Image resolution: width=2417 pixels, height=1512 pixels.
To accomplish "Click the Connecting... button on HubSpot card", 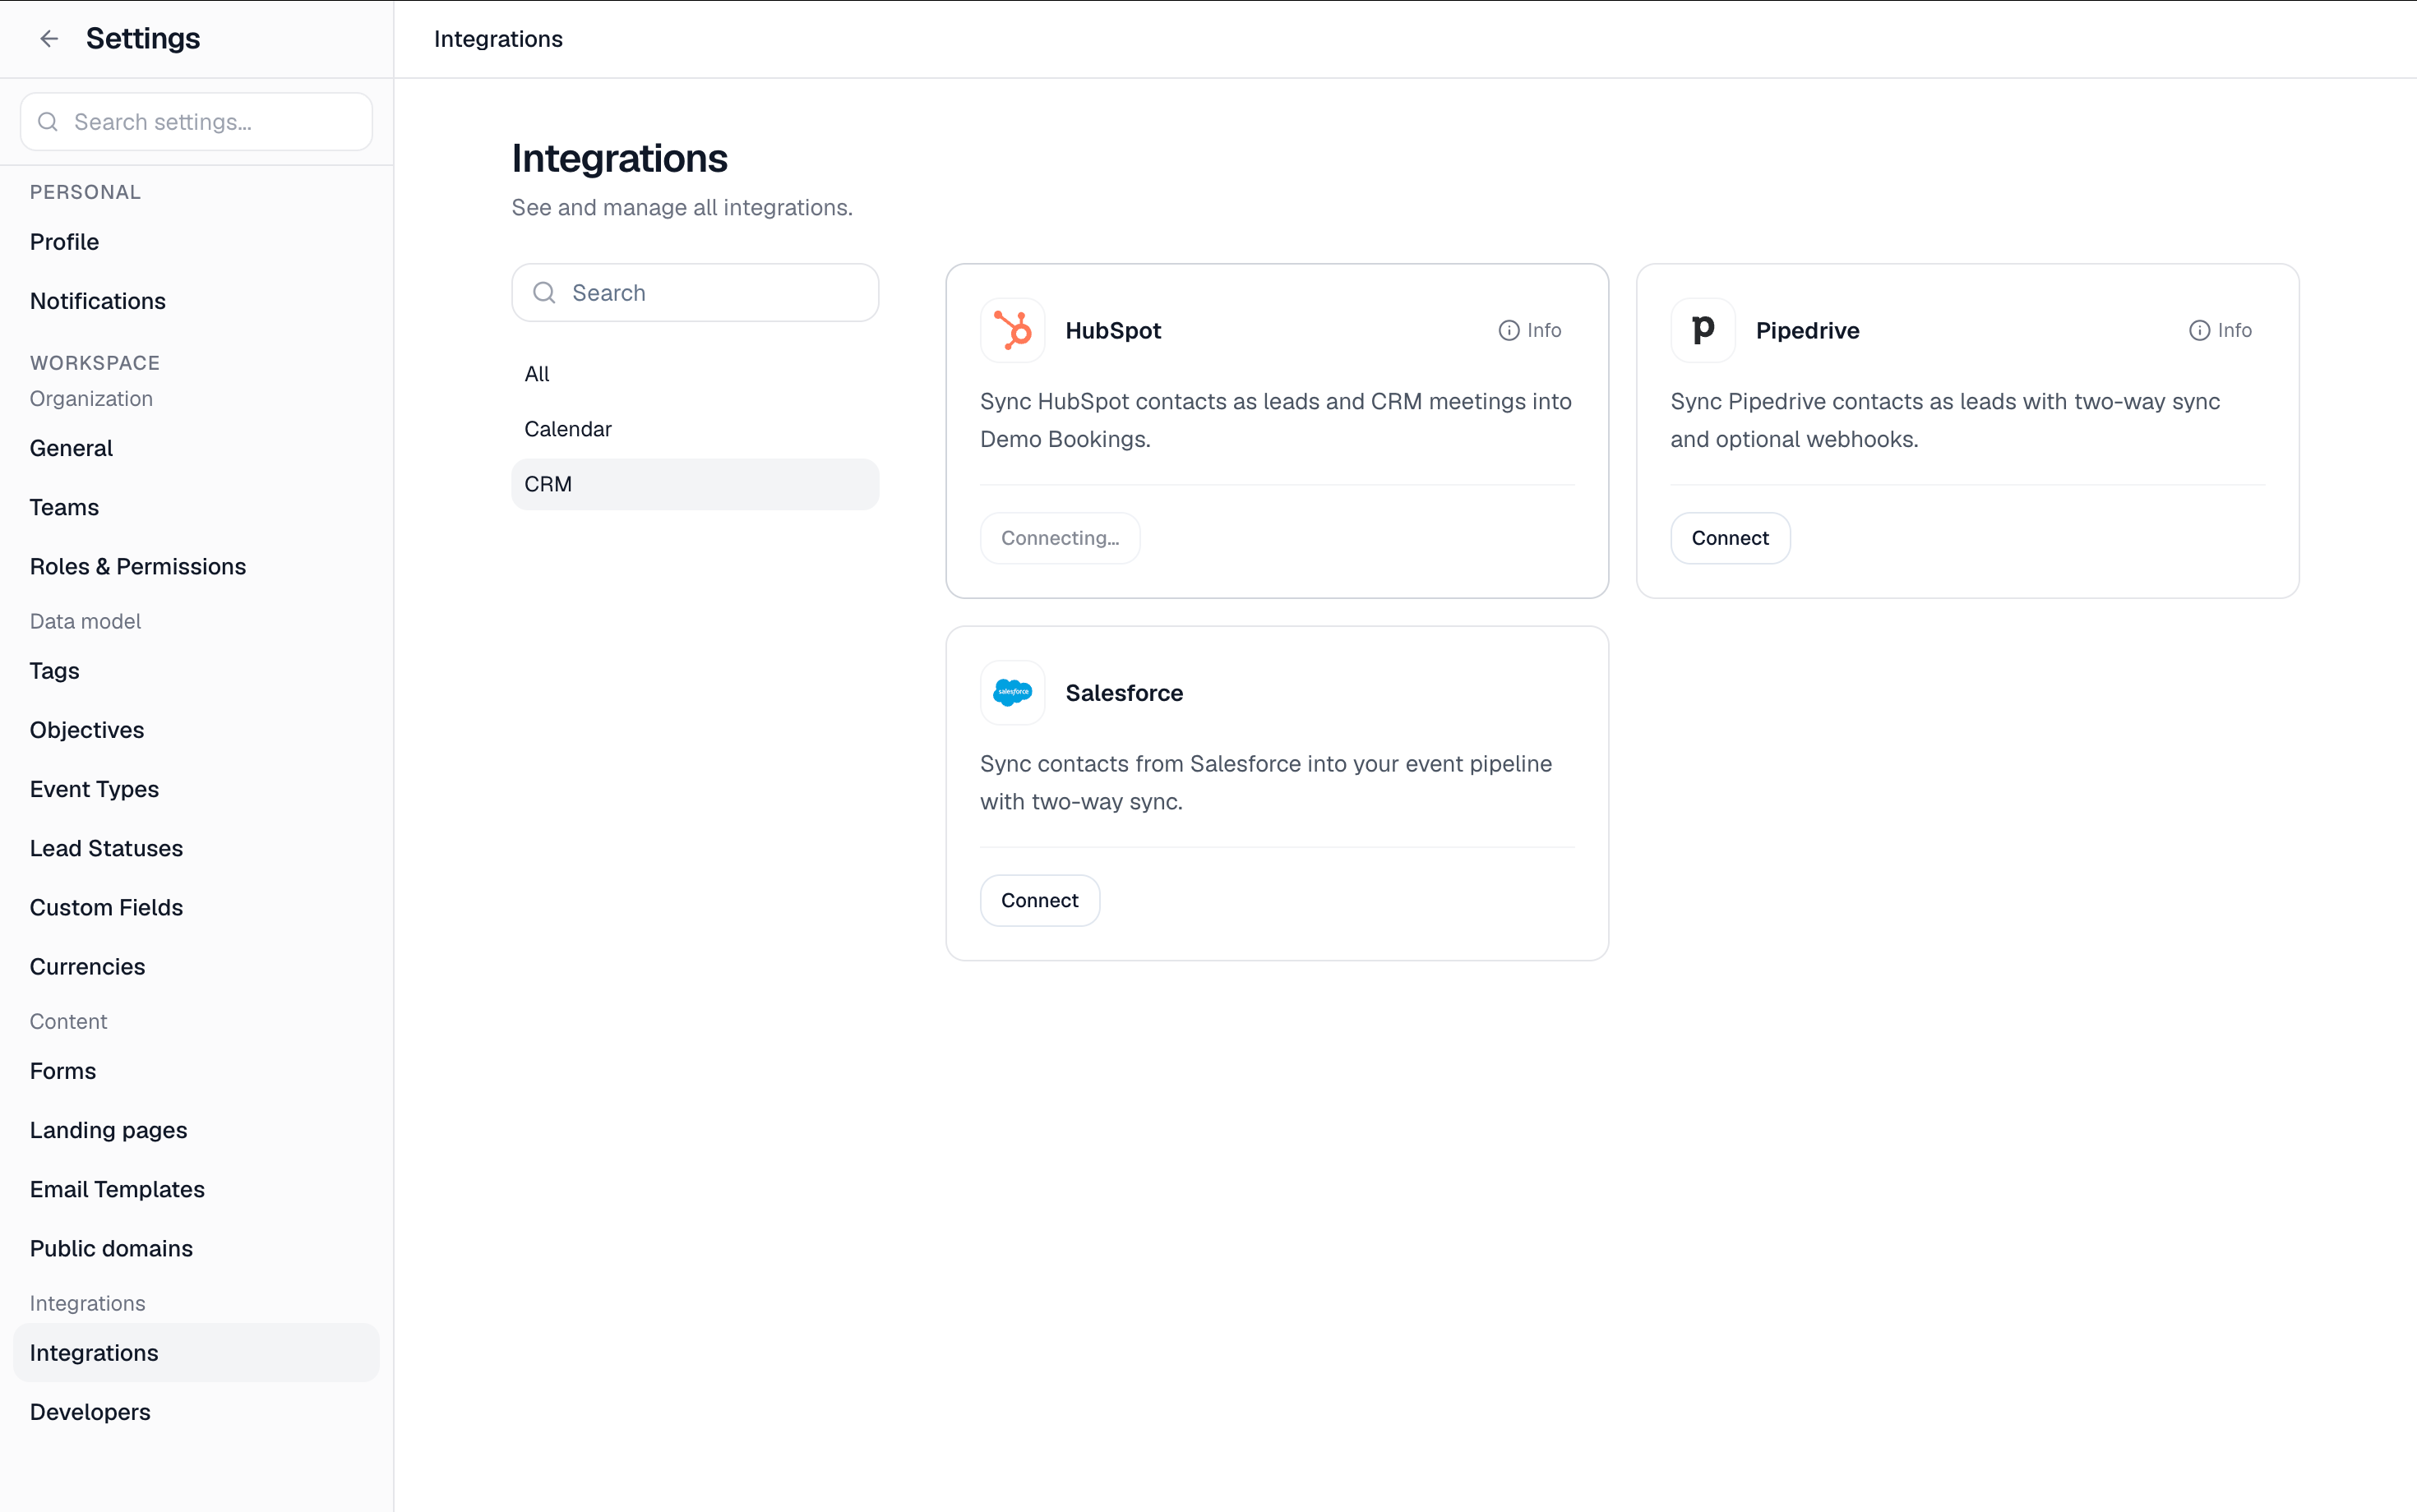I will 1060,538.
